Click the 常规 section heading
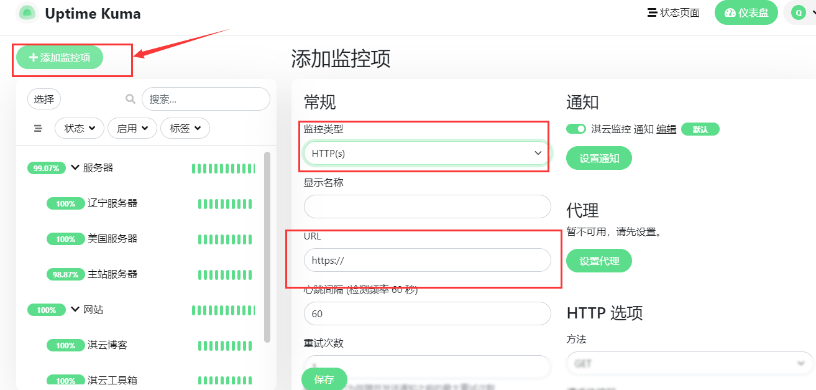Viewport: 816px width, 390px height. (320, 102)
